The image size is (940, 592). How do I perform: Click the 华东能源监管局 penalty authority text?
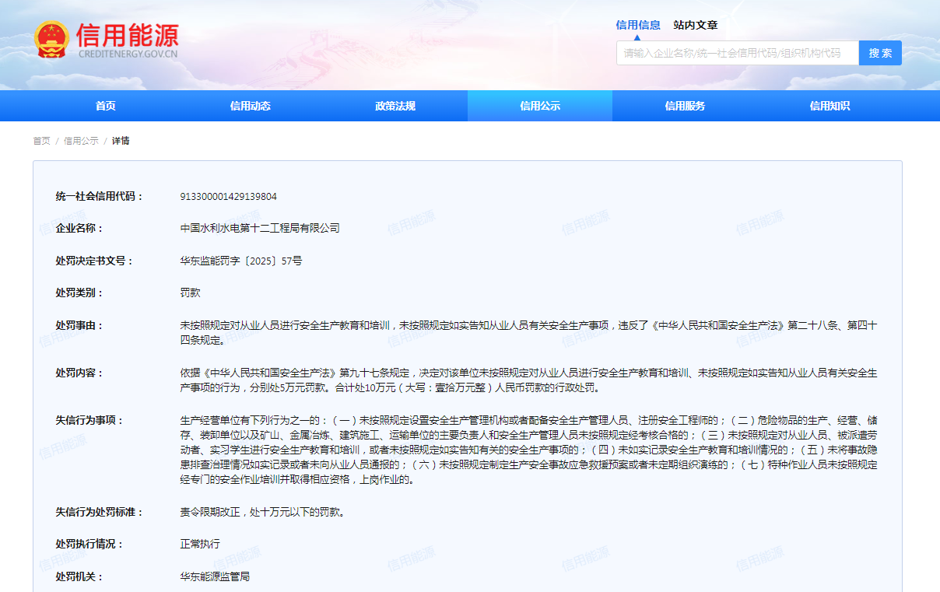(x=215, y=576)
